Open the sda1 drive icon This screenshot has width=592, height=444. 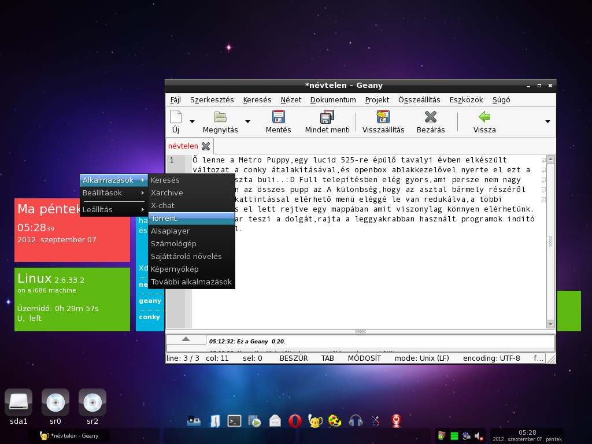18,402
